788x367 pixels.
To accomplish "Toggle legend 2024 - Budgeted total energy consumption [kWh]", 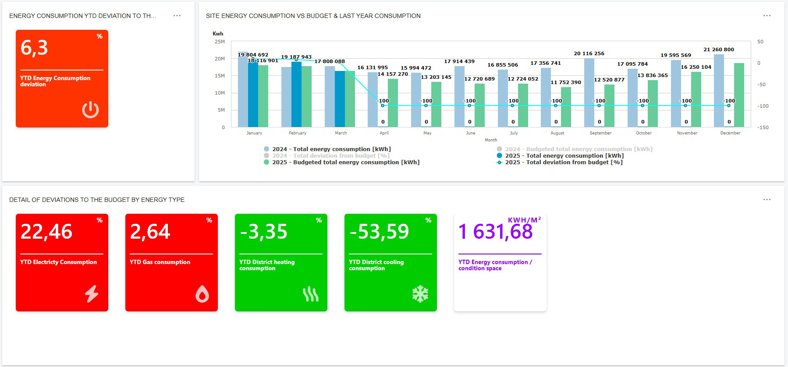I will coord(575,149).
